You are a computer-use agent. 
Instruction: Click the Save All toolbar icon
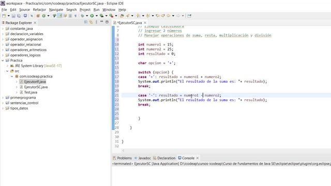[x=19, y=16]
